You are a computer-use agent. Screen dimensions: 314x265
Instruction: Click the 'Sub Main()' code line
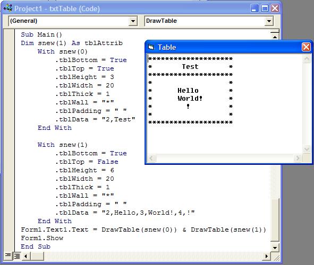[41, 34]
